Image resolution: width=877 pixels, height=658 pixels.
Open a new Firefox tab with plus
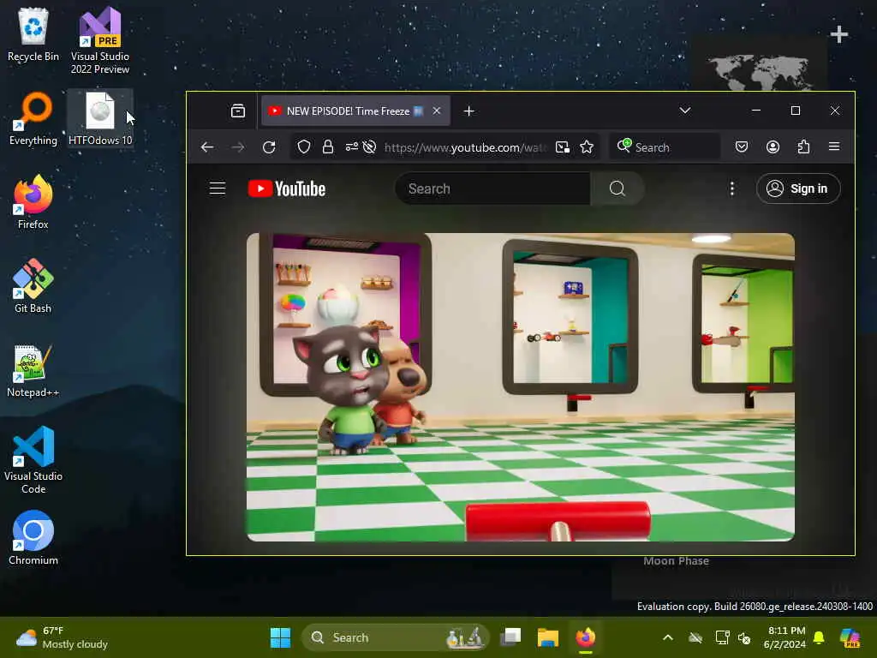tap(469, 111)
